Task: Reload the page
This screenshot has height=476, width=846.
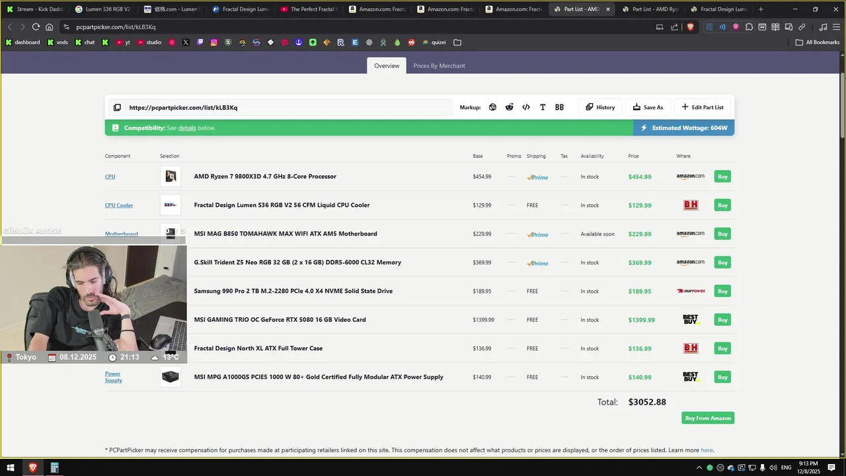Action: pyautogui.click(x=36, y=27)
